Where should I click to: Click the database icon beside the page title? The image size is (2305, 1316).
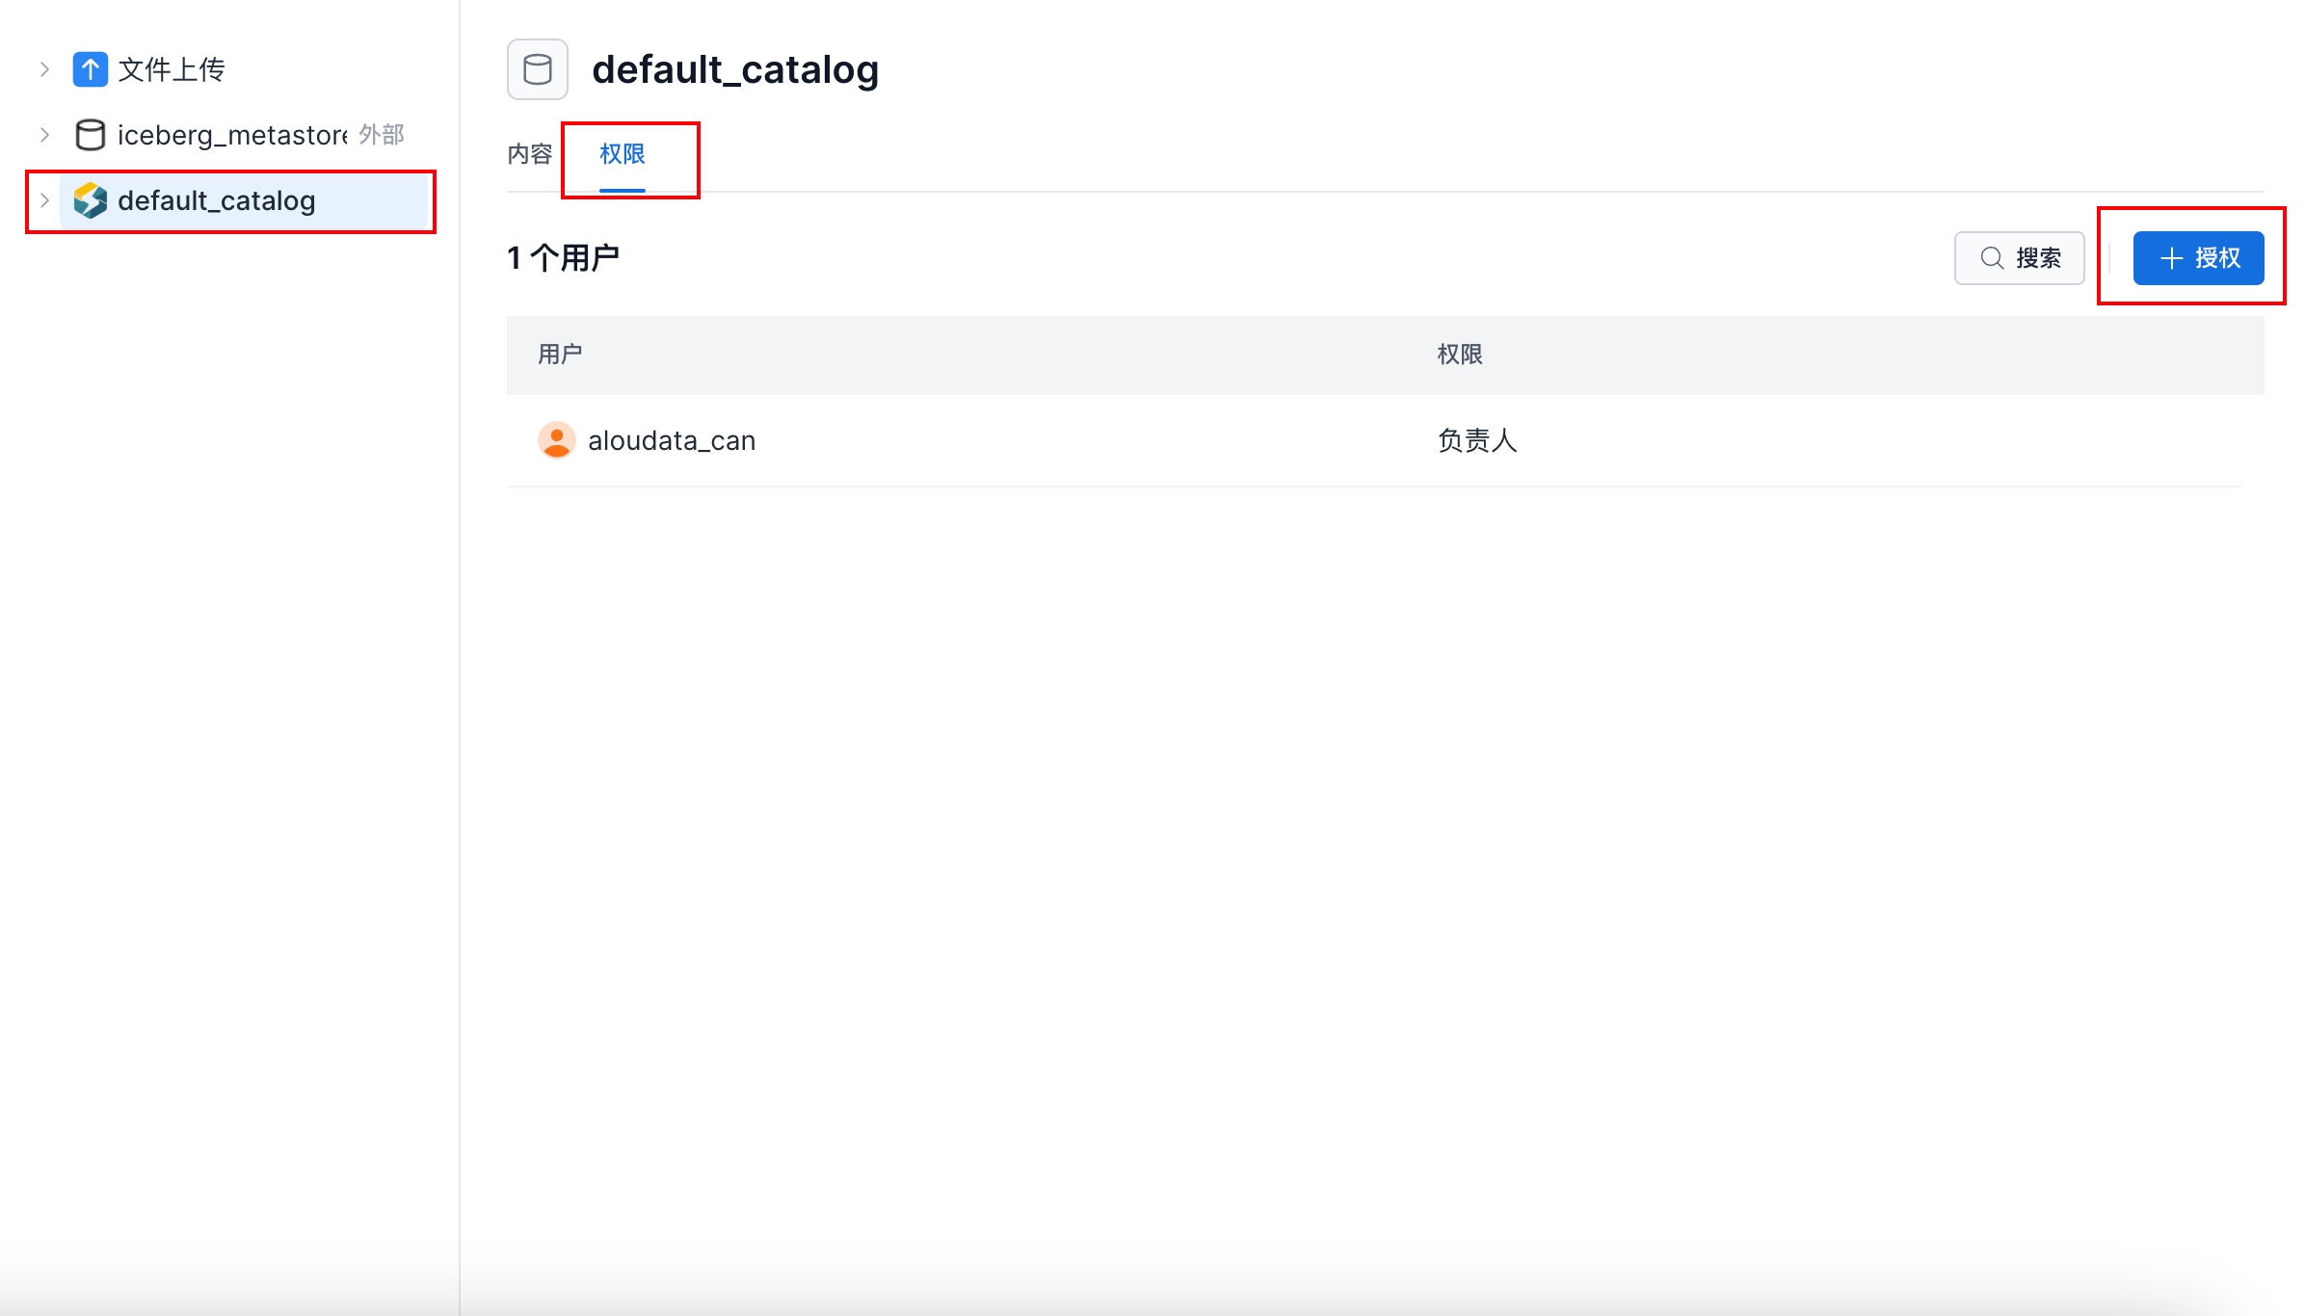coord(538,69)
